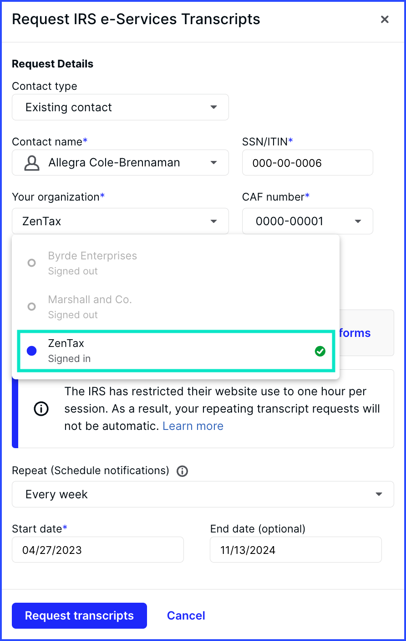Click the SSN/ITIN input field
Viewport: 406px width, 641px height.
[308, 163]
